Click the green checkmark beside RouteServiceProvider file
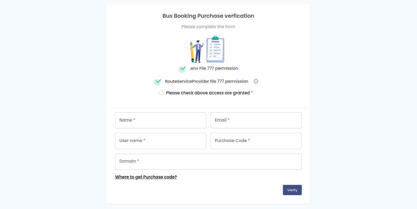The image size is (417, 209). pos(157,82)
